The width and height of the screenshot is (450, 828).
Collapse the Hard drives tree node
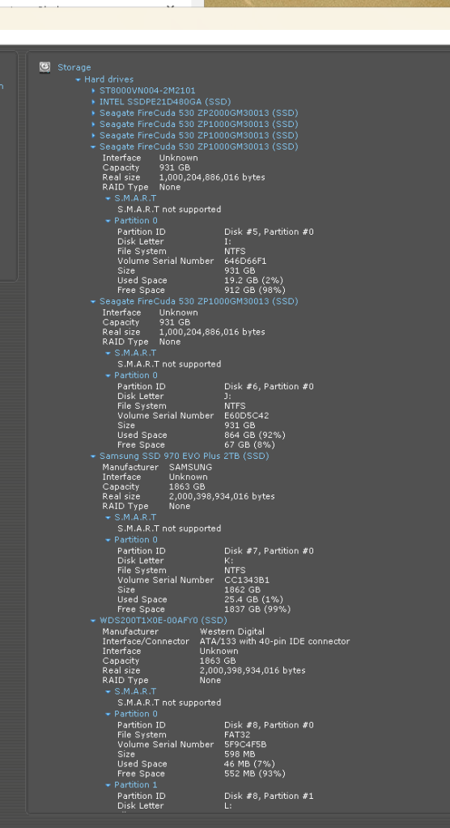tap(79, 80)
